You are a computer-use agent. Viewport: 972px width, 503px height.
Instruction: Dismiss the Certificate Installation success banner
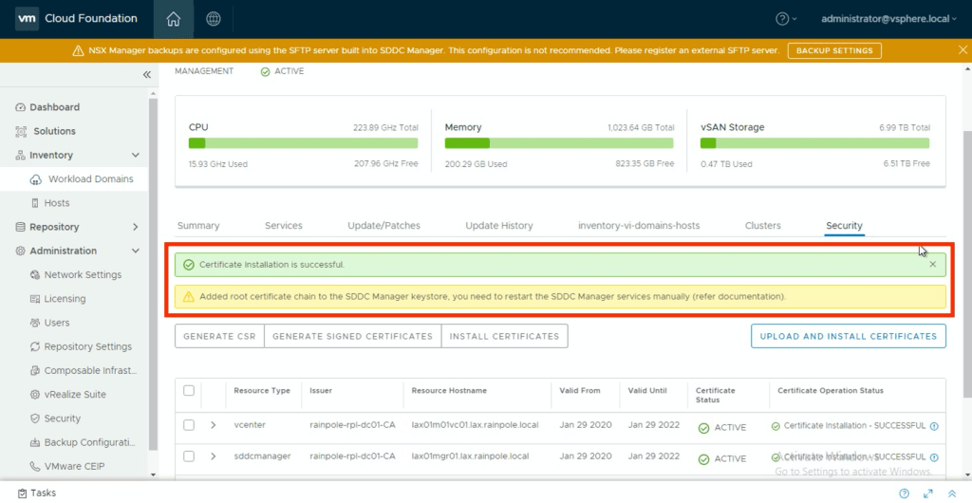pyautogui.click(x=932, y=265)
